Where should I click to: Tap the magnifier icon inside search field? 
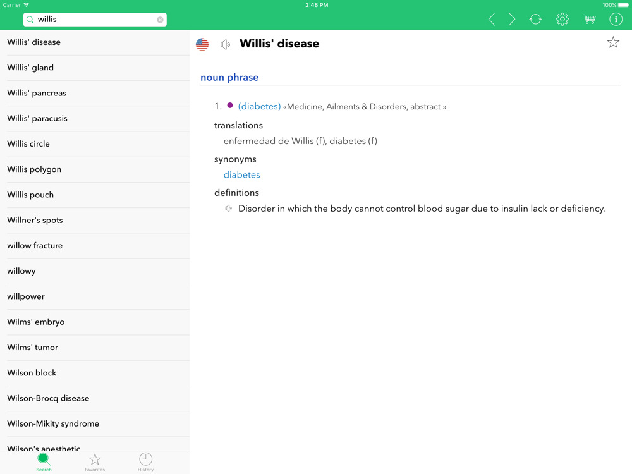(30, 20)
